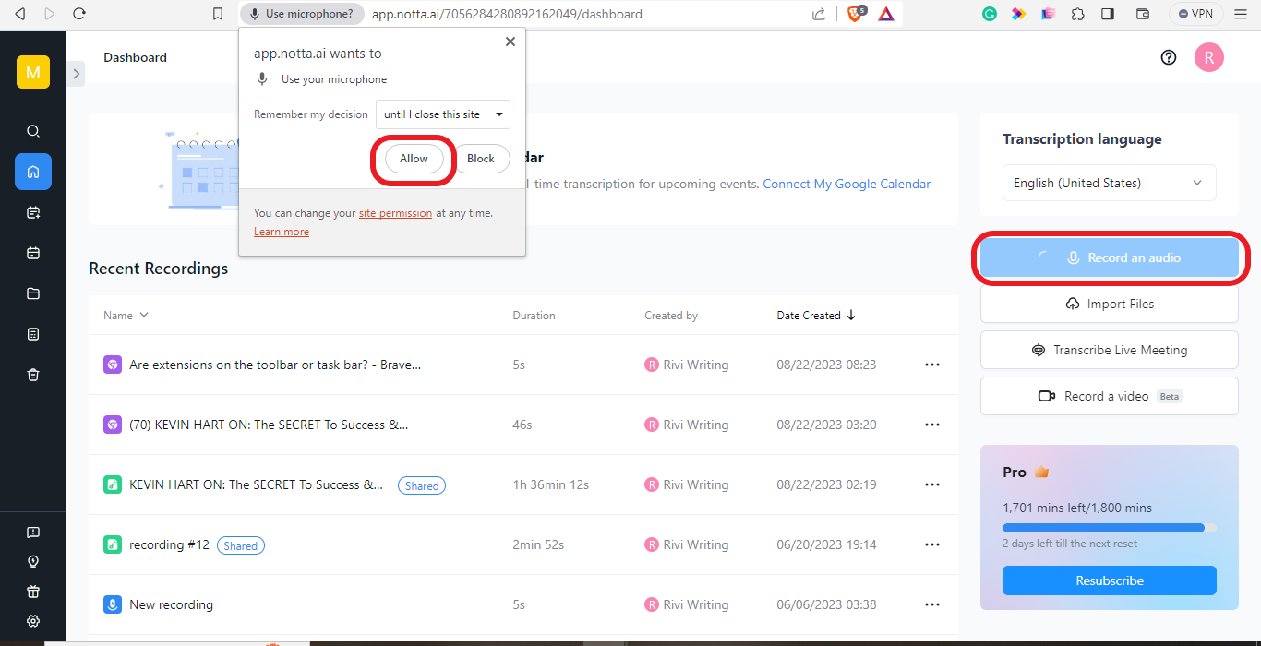Open the site permission link
Screen dimensions: 1261x646
pyautogui.click(x=395, y=213)
